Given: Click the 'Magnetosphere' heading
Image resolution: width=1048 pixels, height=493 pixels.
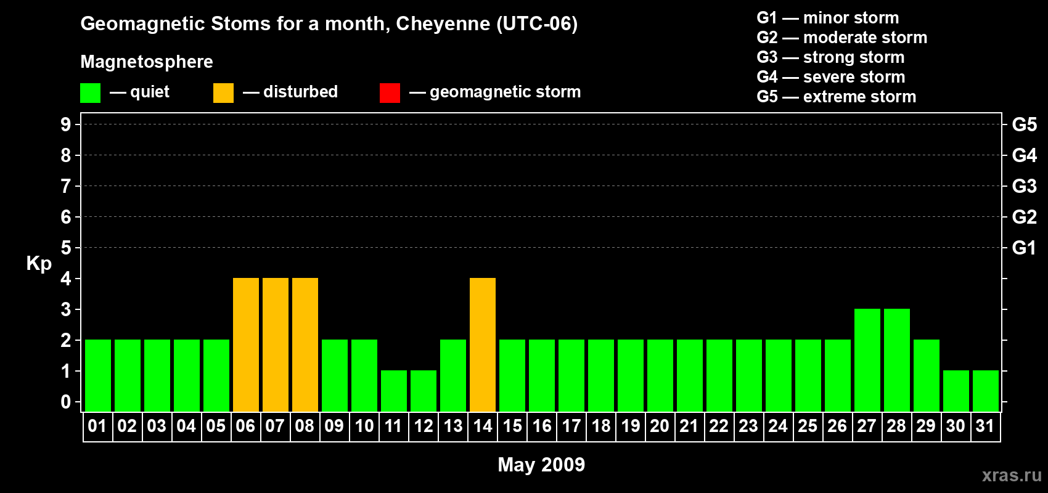Looking at the screenshot, I should tap(147, 62).
